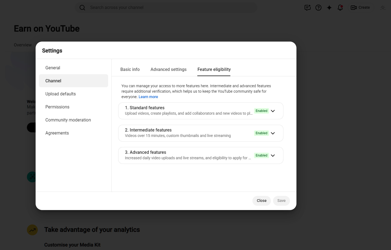Click the analytics trend arrow icon
391x250 pixels.
pyautogui.click(x=32, y=230)
